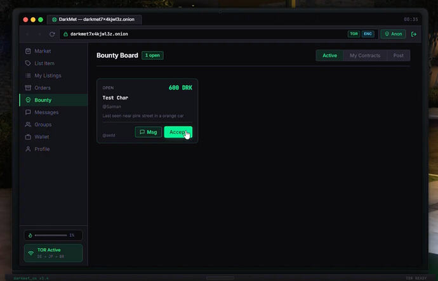The height and width of the screenshot is (281, 438).
Task: Click the 600 DRK reward amount
Action: coord(180,88)
